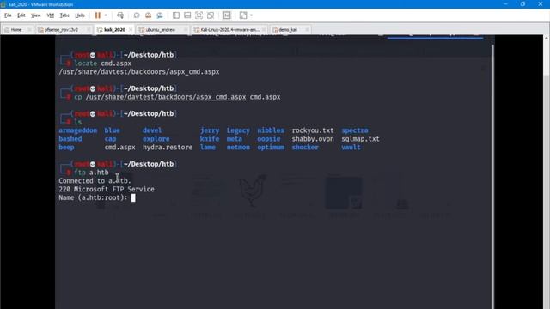
Task: Close the Home tab
Action: coord(29,30)
